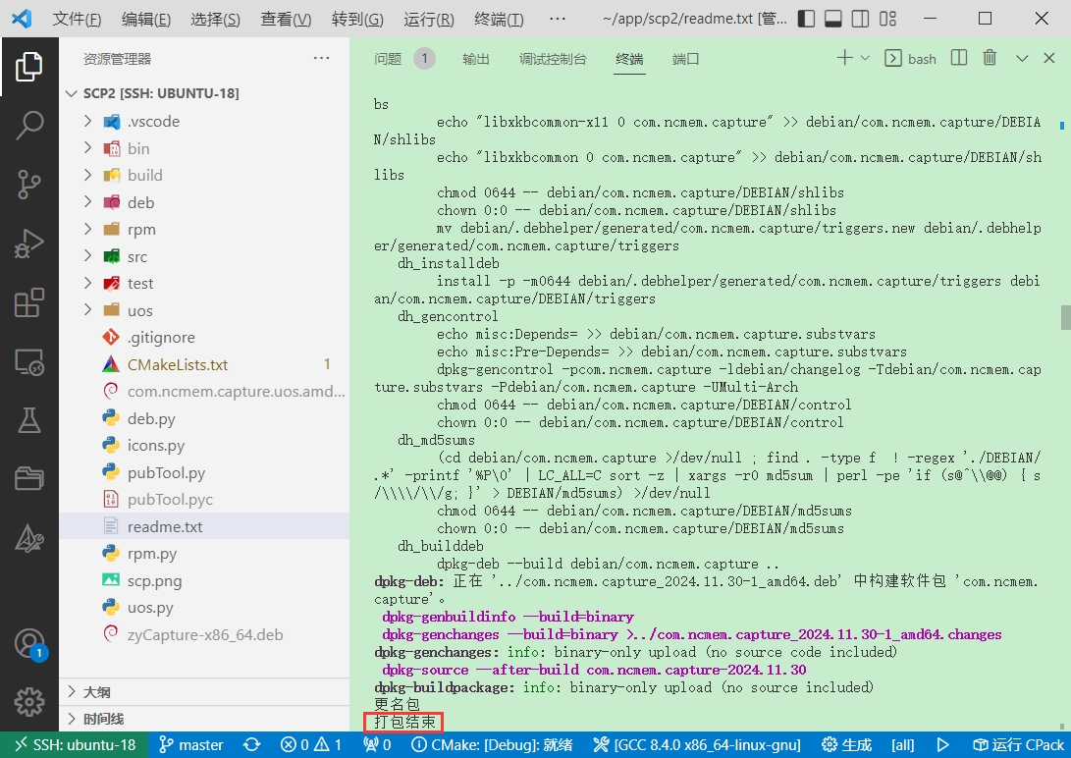Viewport: 1071px width, 758px height.
Task: Open the Testing flask view
Action: click(x=29, y=420)
